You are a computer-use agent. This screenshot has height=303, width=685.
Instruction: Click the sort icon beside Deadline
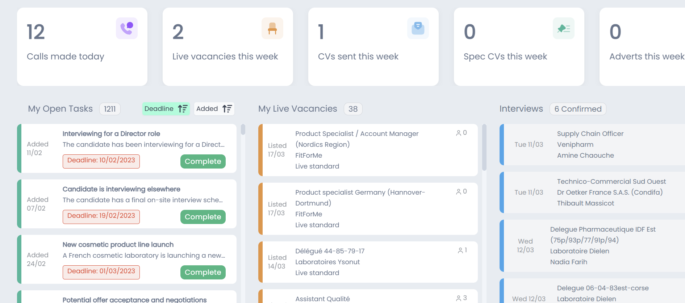(x=183, y=109)
